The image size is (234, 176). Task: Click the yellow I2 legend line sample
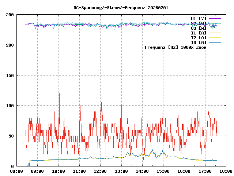[215, 37]
